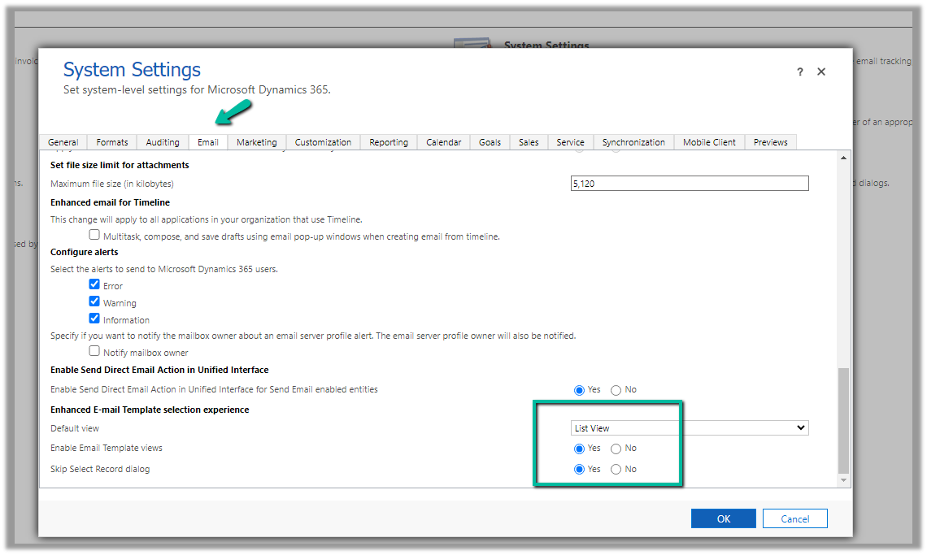Uncheck the Warning alert checkbox
This screenshot has height=555, width=927.
[94, 302]
